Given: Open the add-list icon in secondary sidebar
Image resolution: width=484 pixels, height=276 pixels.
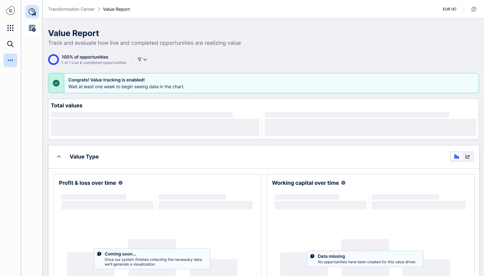Looking at the screenshot, I should pyautogui.click(x=32, y=28).
